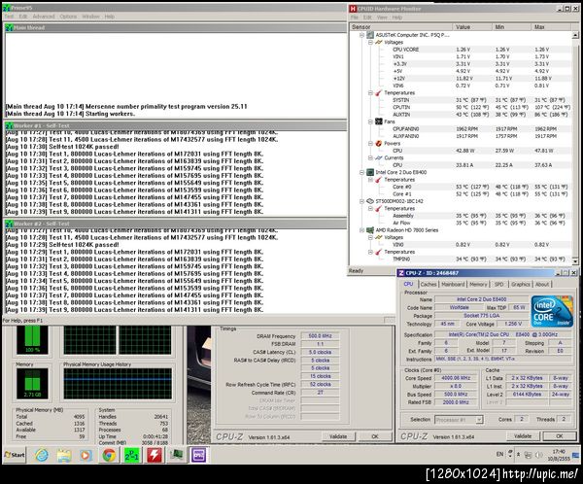
Task: Collapse the ST500DM002 drive node
Action: pos(361,201)
